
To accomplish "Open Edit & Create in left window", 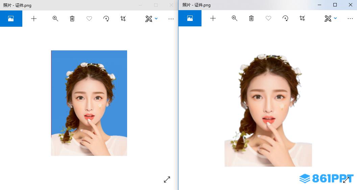I will coord(149,19).
